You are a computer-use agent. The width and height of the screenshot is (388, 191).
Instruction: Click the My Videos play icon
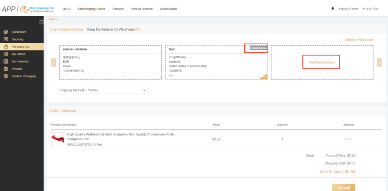pos(5,54)
